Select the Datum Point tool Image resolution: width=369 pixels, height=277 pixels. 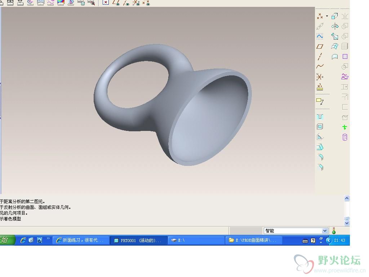pos(320,16)
